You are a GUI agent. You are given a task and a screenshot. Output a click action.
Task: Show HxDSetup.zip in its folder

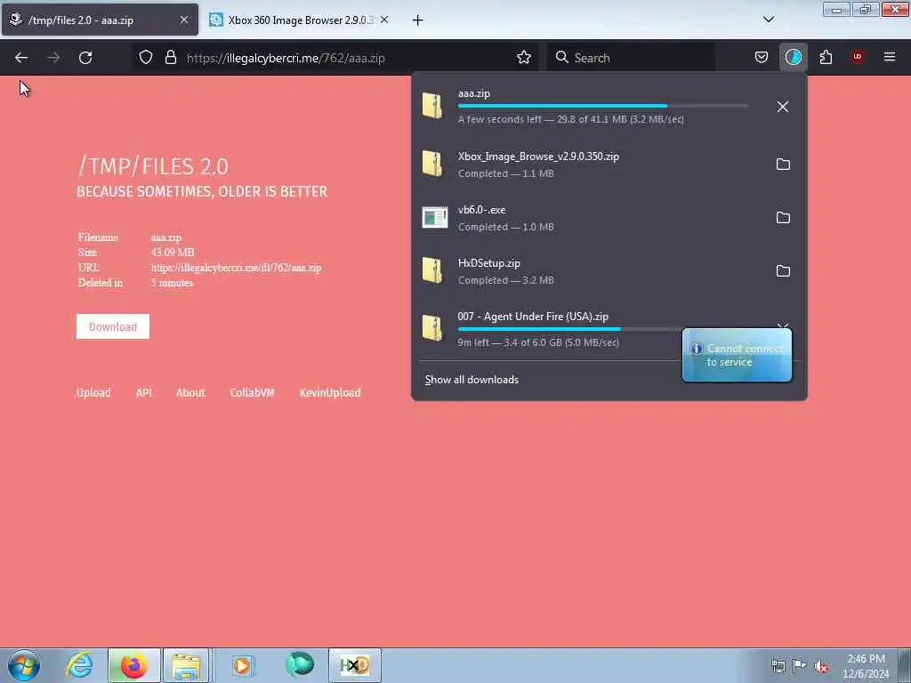pos(783,271)
